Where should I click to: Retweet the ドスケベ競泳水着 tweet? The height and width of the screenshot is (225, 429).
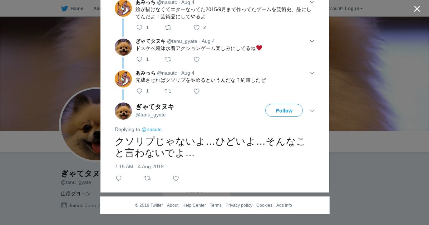(168, 59)
